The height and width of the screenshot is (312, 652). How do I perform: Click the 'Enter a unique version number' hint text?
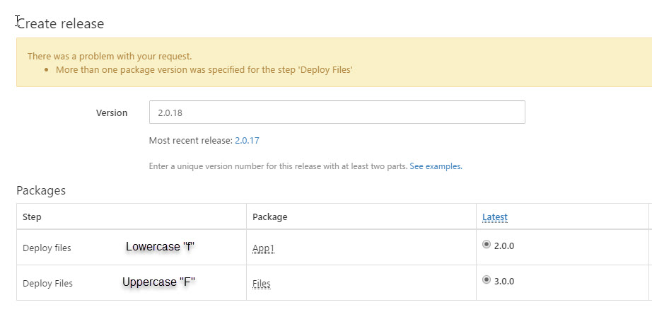pos(278,166)
